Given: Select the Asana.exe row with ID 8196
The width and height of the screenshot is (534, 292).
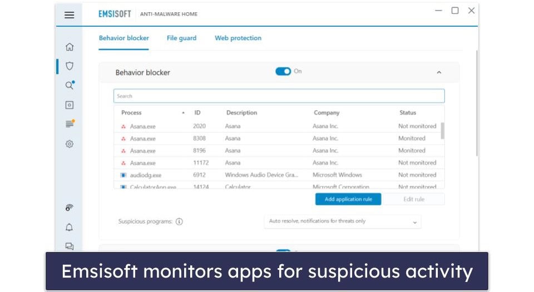Looking at the screenshot, I should (279, 150).
